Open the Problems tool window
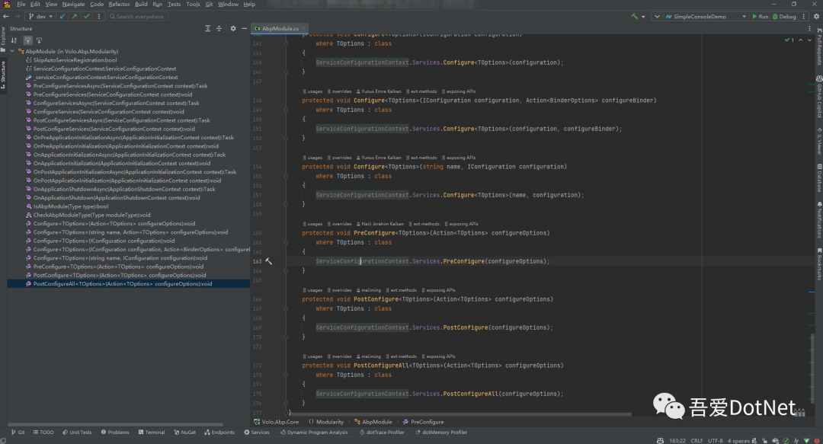 pos(115,433)
